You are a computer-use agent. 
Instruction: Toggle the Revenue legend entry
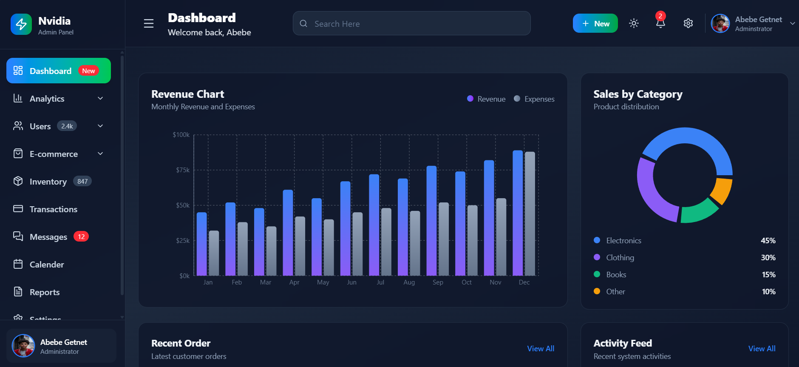(486, 99)
